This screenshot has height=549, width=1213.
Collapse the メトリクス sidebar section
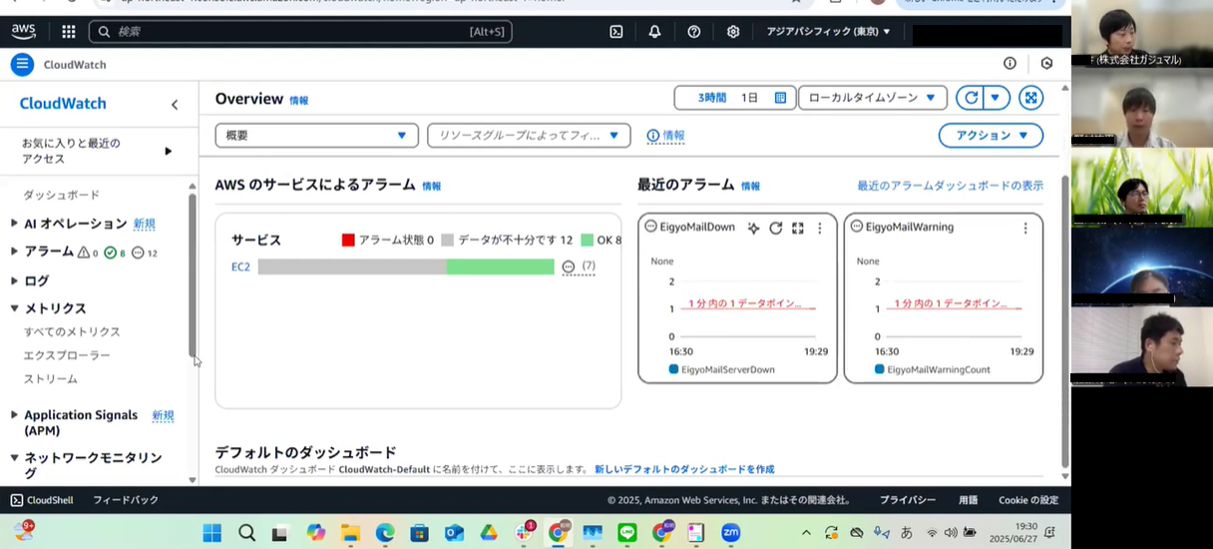pyautogui.click(x=14, y=308)
